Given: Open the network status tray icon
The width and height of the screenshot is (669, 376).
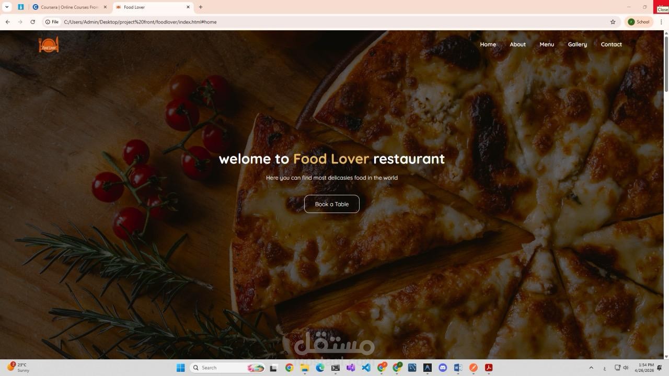Looking at the screenshot, I should pos(617,368).
